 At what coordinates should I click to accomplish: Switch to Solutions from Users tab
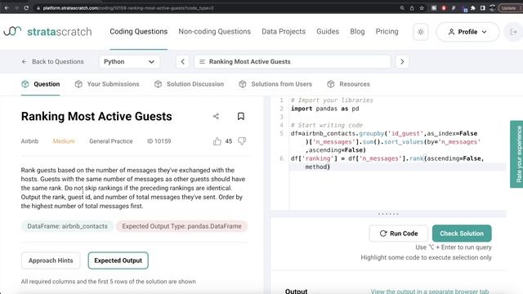(275, 84)
